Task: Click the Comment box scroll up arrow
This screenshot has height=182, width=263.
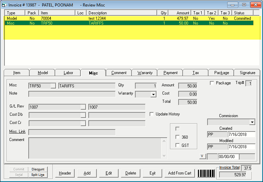Action: (x=164, y=141)
